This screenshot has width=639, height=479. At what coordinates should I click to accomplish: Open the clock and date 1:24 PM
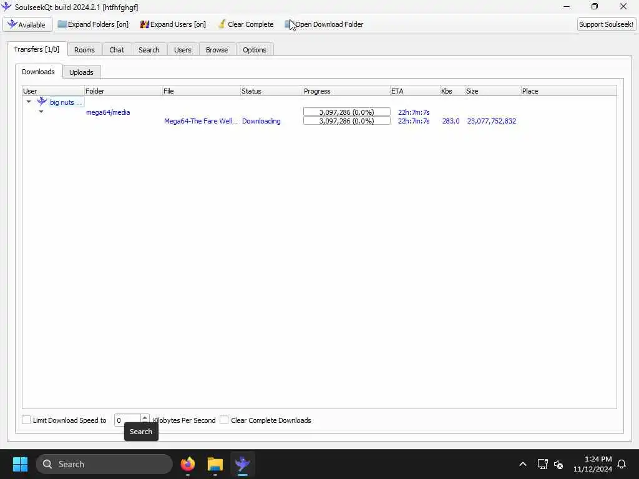pyautogui.click(x=593, y=464)
